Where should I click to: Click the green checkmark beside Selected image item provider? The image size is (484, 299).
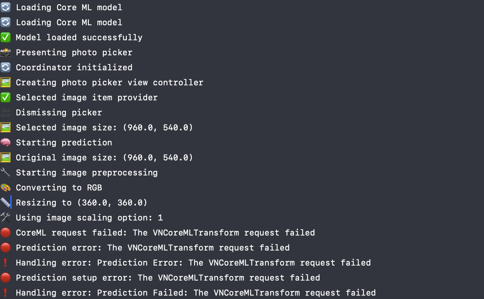point(5,97)
